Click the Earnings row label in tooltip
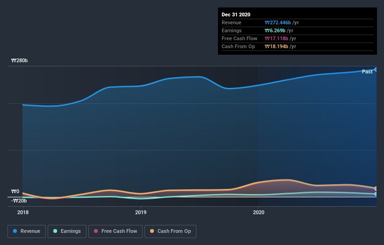Image resolution: width=384 pixels, height=245 pixels. pyautogui.click(x=232, y=30)
